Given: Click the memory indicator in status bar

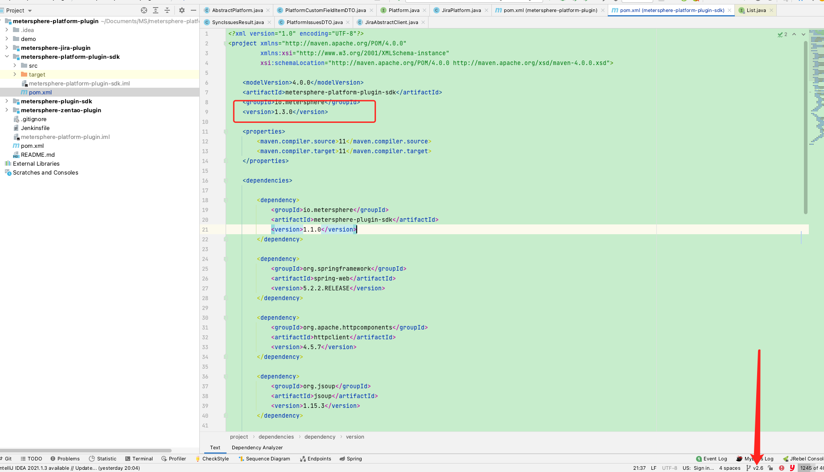Looking at the screenshot, I should (x=811, y=468).
